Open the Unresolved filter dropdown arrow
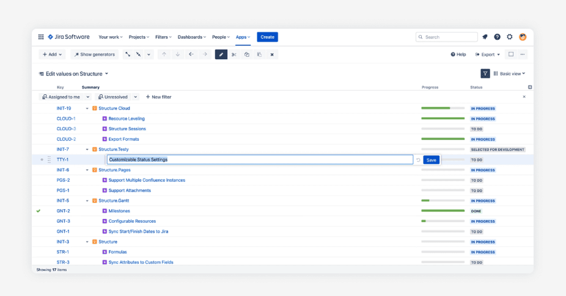This screenshot has width=566, height=296. tap(135, 97)
